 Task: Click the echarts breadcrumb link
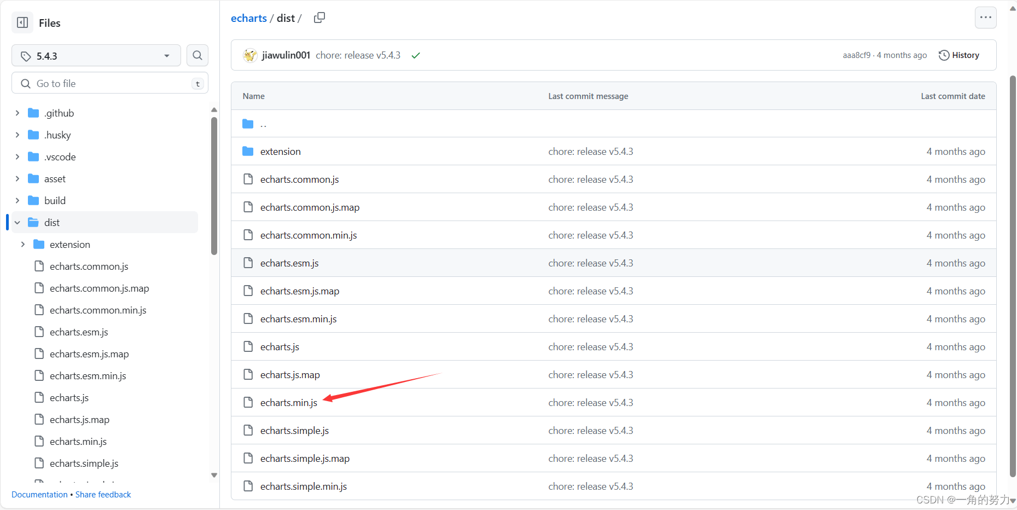click(x=248, y=18)
